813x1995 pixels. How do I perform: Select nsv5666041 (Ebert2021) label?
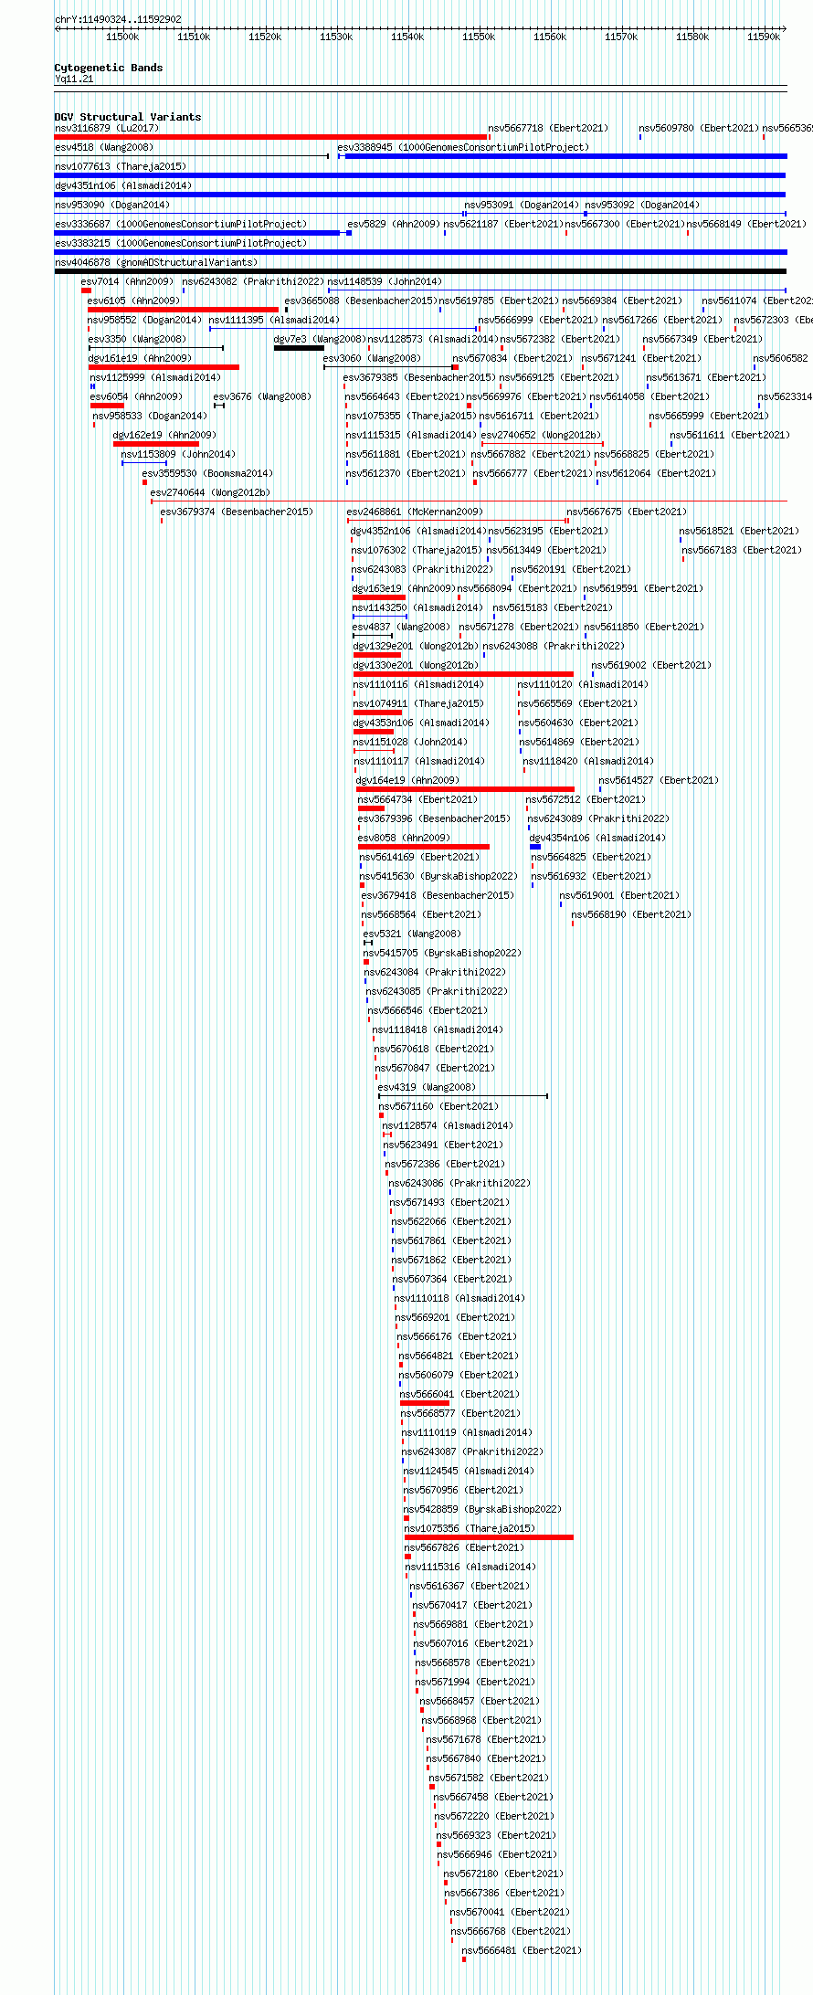[459, 1394]
